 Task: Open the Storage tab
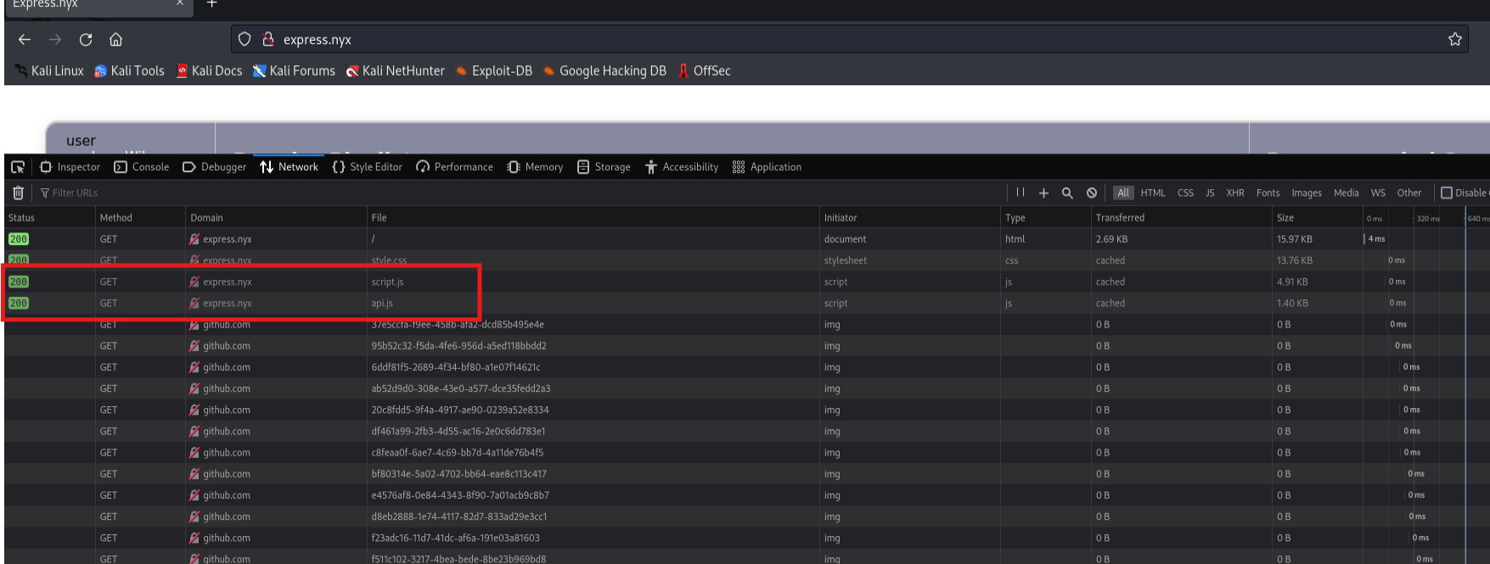click(x=604, y=167)
